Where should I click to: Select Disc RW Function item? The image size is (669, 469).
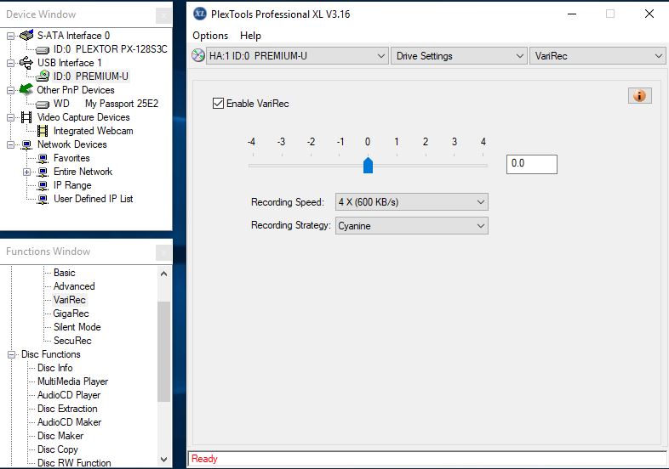point(74,462)
